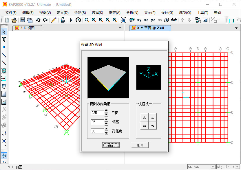This screenshot has width=241, height=170.
Task: Click the 3D view toolbar icon
Action: (132, 20)
